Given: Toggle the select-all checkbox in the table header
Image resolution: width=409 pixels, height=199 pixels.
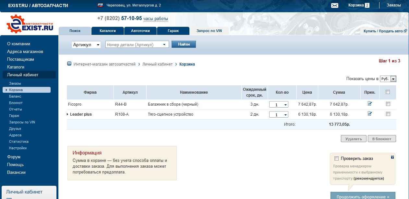Looking at the screenshot, I should [388, 92].
